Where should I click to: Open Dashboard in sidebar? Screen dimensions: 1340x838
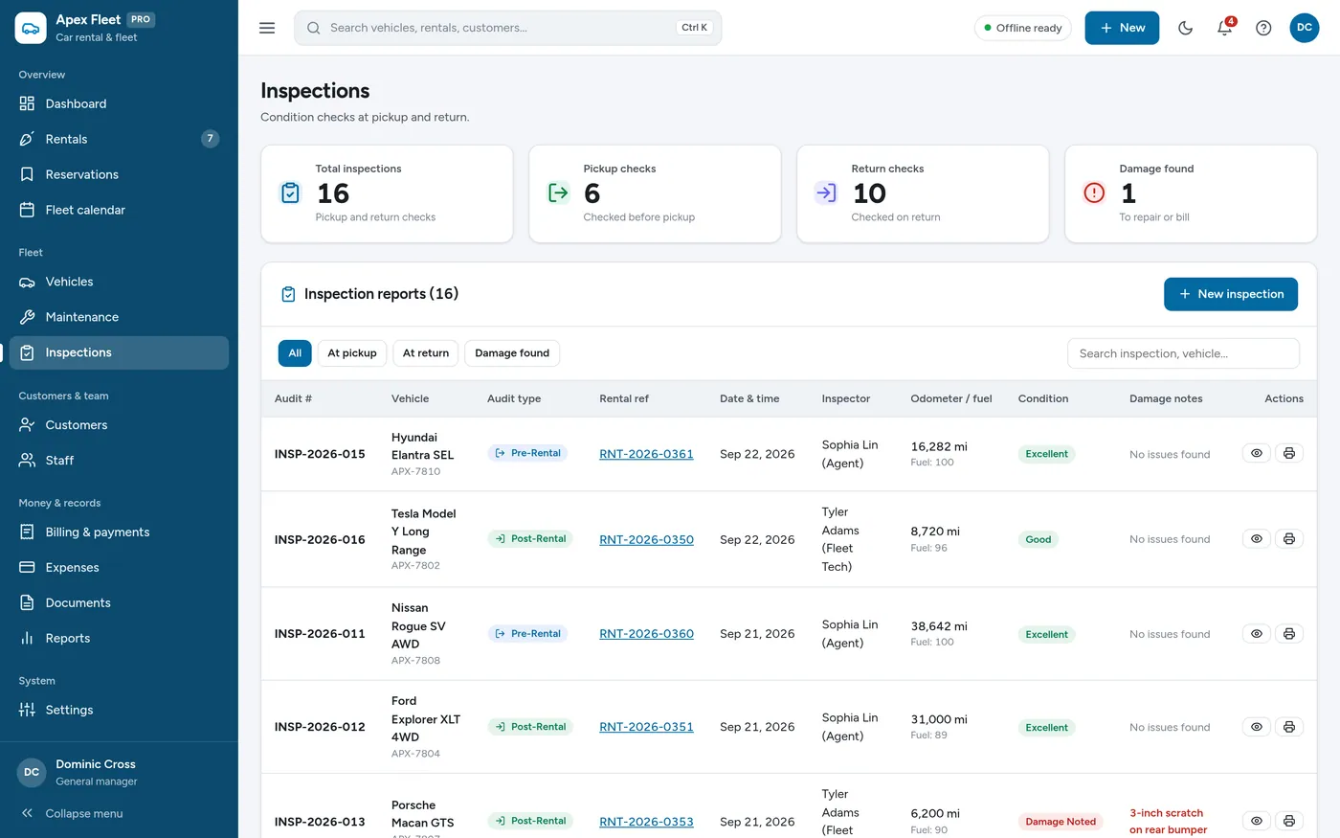(x=119, y=103)
